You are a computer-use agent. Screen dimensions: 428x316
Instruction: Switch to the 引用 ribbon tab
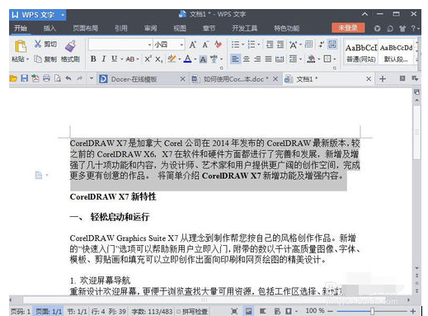point(121,28)
